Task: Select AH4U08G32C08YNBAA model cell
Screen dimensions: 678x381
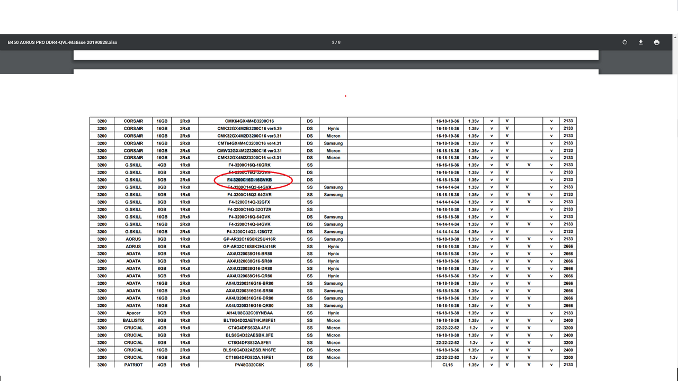Action: click(x=249, y=313)
